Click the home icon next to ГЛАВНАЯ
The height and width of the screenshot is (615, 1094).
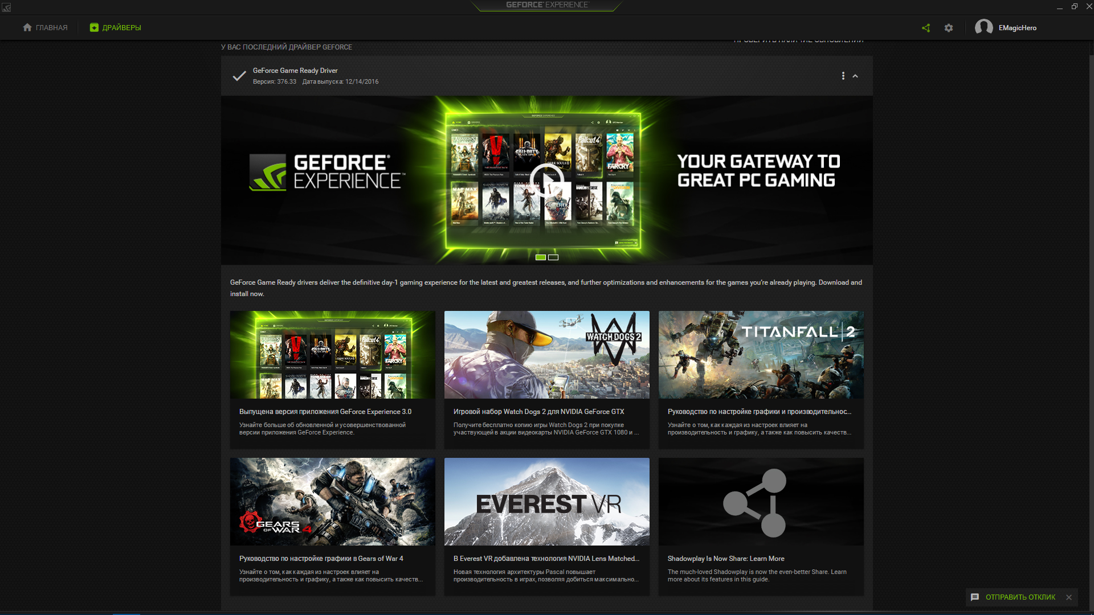27,27
